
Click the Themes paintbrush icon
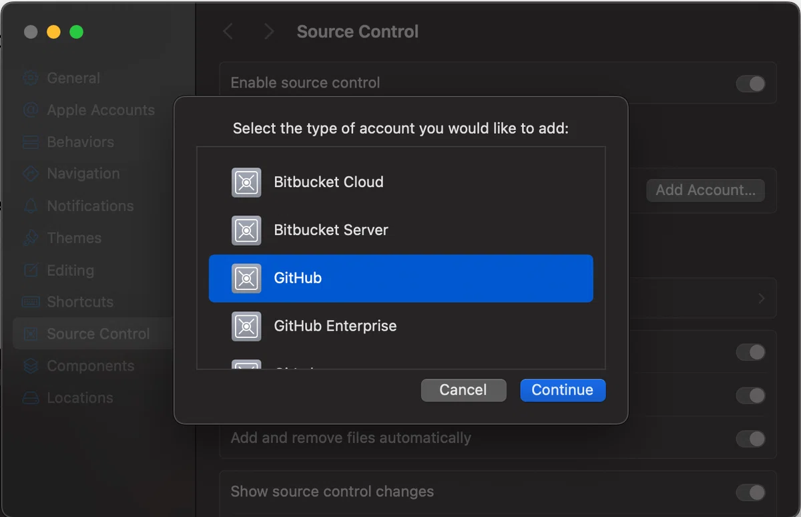click(31, 238)
